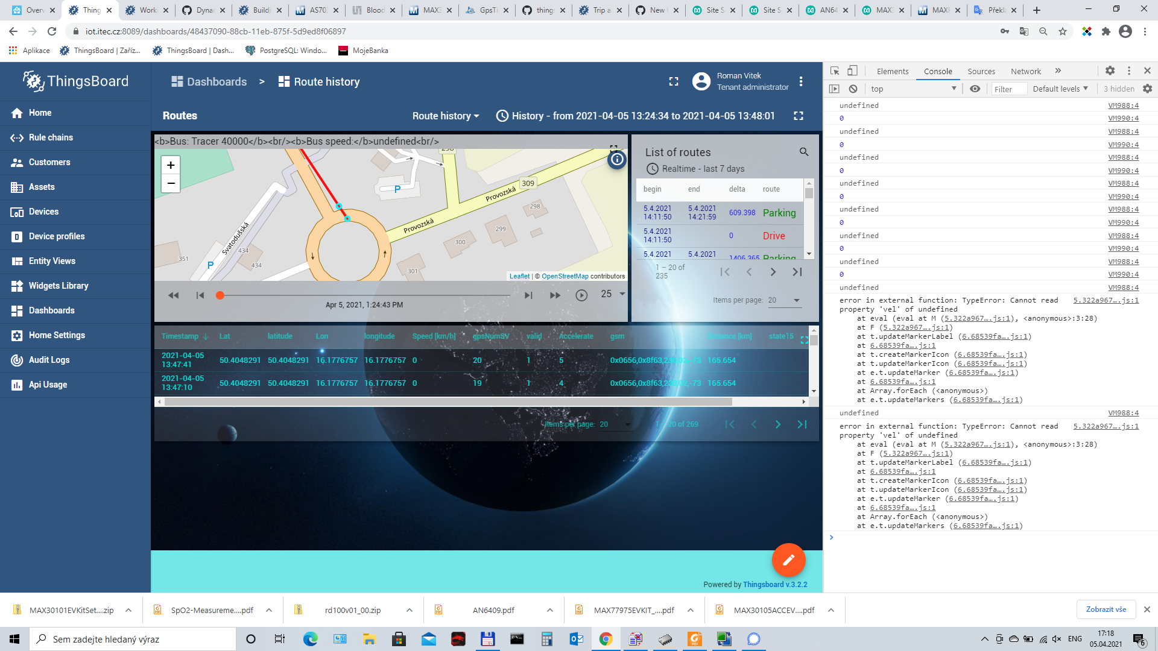Click the fast forward playback button

point(555,295)
